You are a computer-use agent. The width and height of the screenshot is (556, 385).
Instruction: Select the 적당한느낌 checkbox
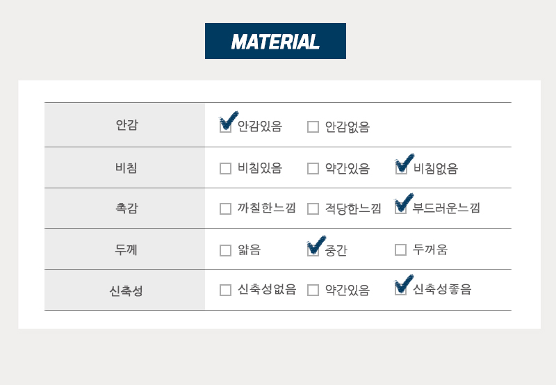click(313, 208)
